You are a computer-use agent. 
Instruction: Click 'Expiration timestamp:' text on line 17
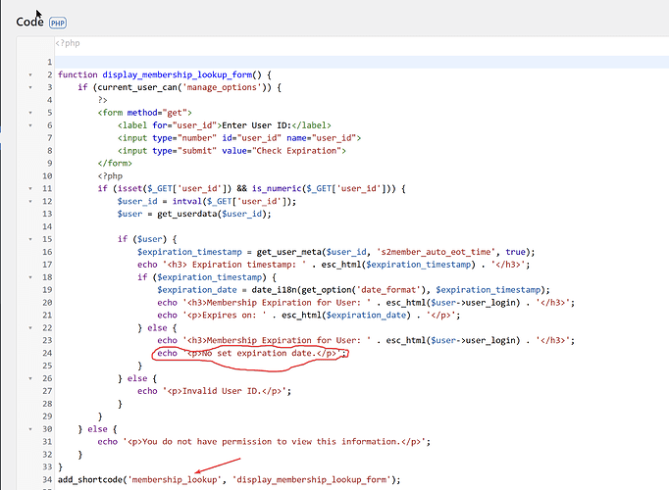coord(243,265)
